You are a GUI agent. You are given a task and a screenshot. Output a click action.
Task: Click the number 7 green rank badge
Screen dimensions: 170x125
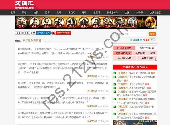tap(114, 107)
